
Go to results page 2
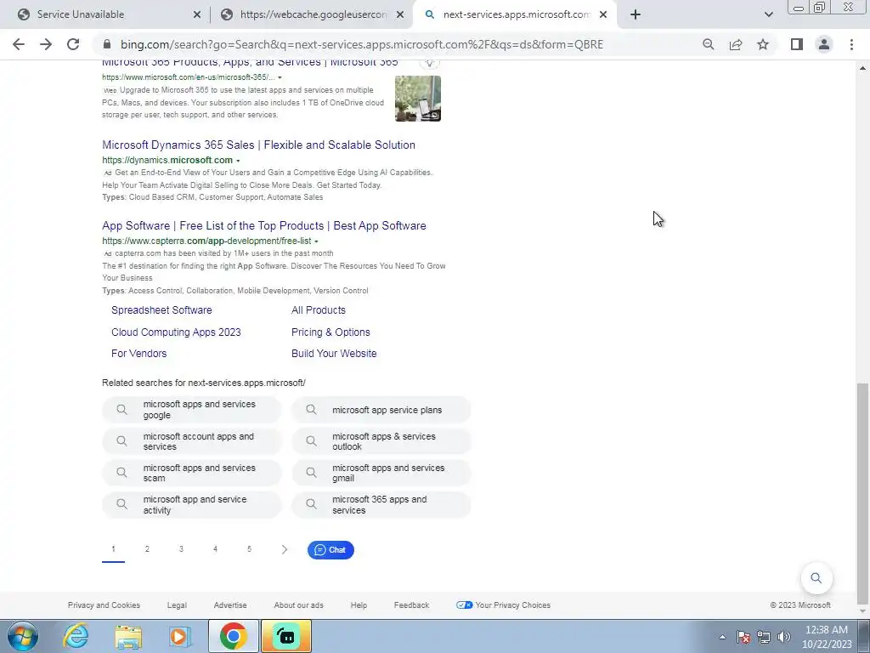(x=147, y=549)
